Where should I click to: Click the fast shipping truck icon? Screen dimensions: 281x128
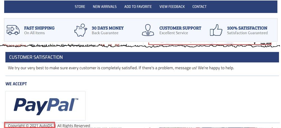pyautogui.click(x=13, y=30)
